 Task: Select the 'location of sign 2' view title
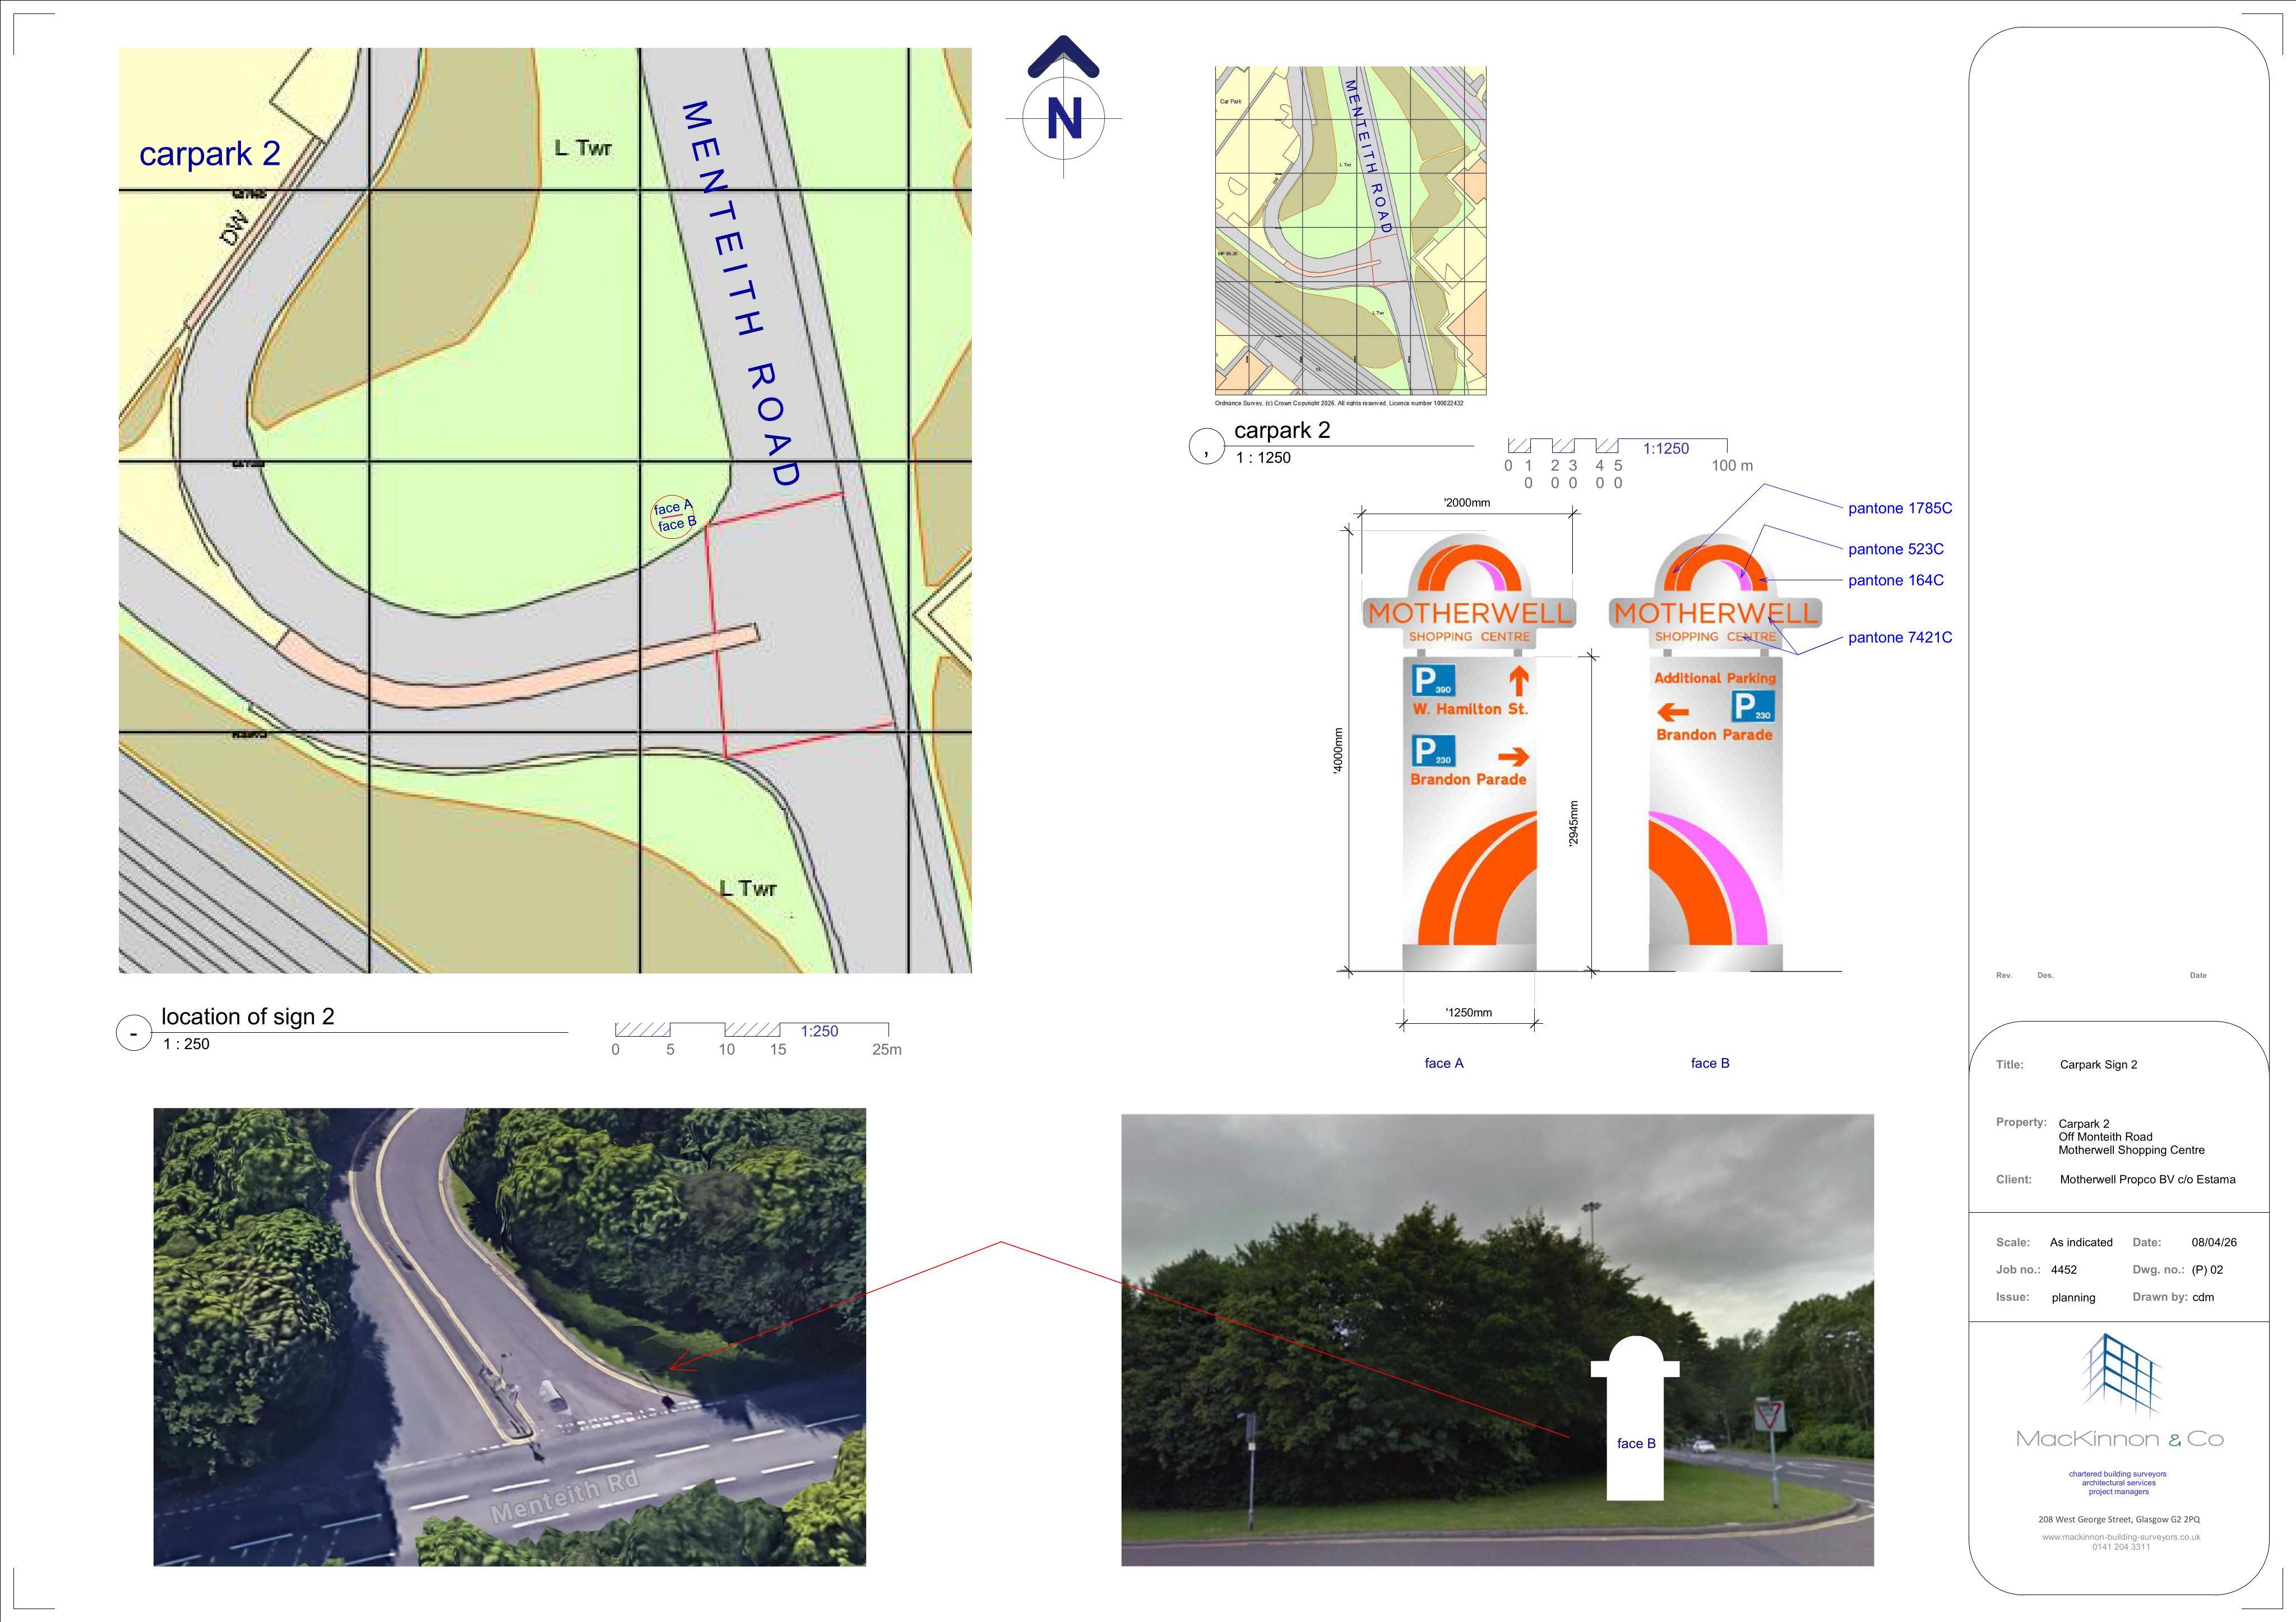[248, 1016]
